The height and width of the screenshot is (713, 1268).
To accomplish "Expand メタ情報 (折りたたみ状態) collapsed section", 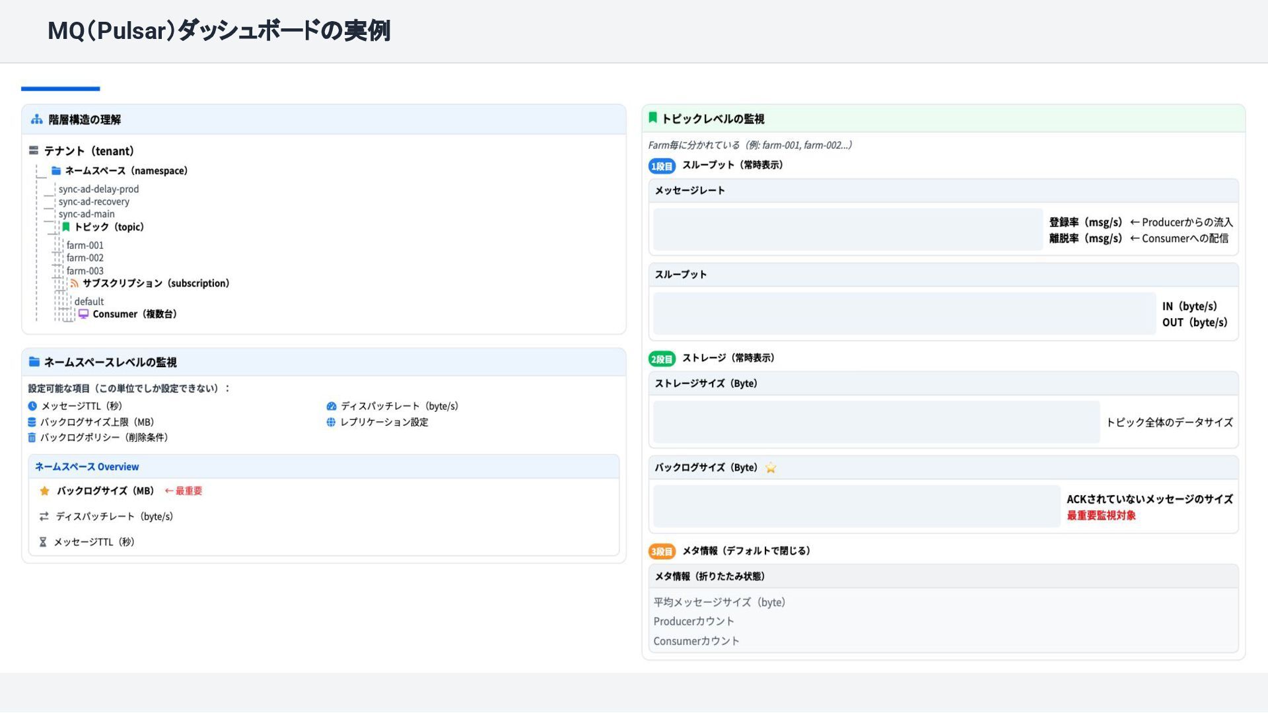I will click(x=710, y=576).
